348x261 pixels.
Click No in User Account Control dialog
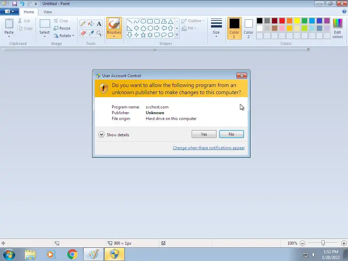pyautogui.click(x=231, y=134)
